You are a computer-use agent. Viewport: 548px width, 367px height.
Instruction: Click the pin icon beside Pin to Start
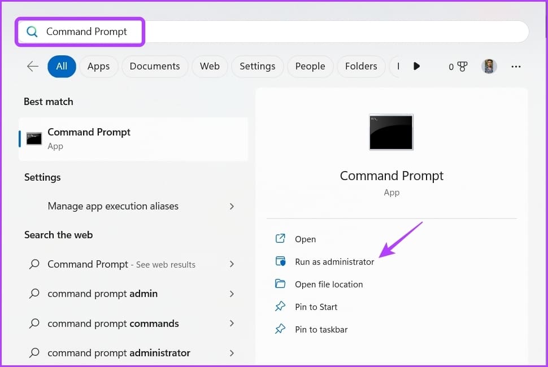pyautogui.click(x=280, y=306)
